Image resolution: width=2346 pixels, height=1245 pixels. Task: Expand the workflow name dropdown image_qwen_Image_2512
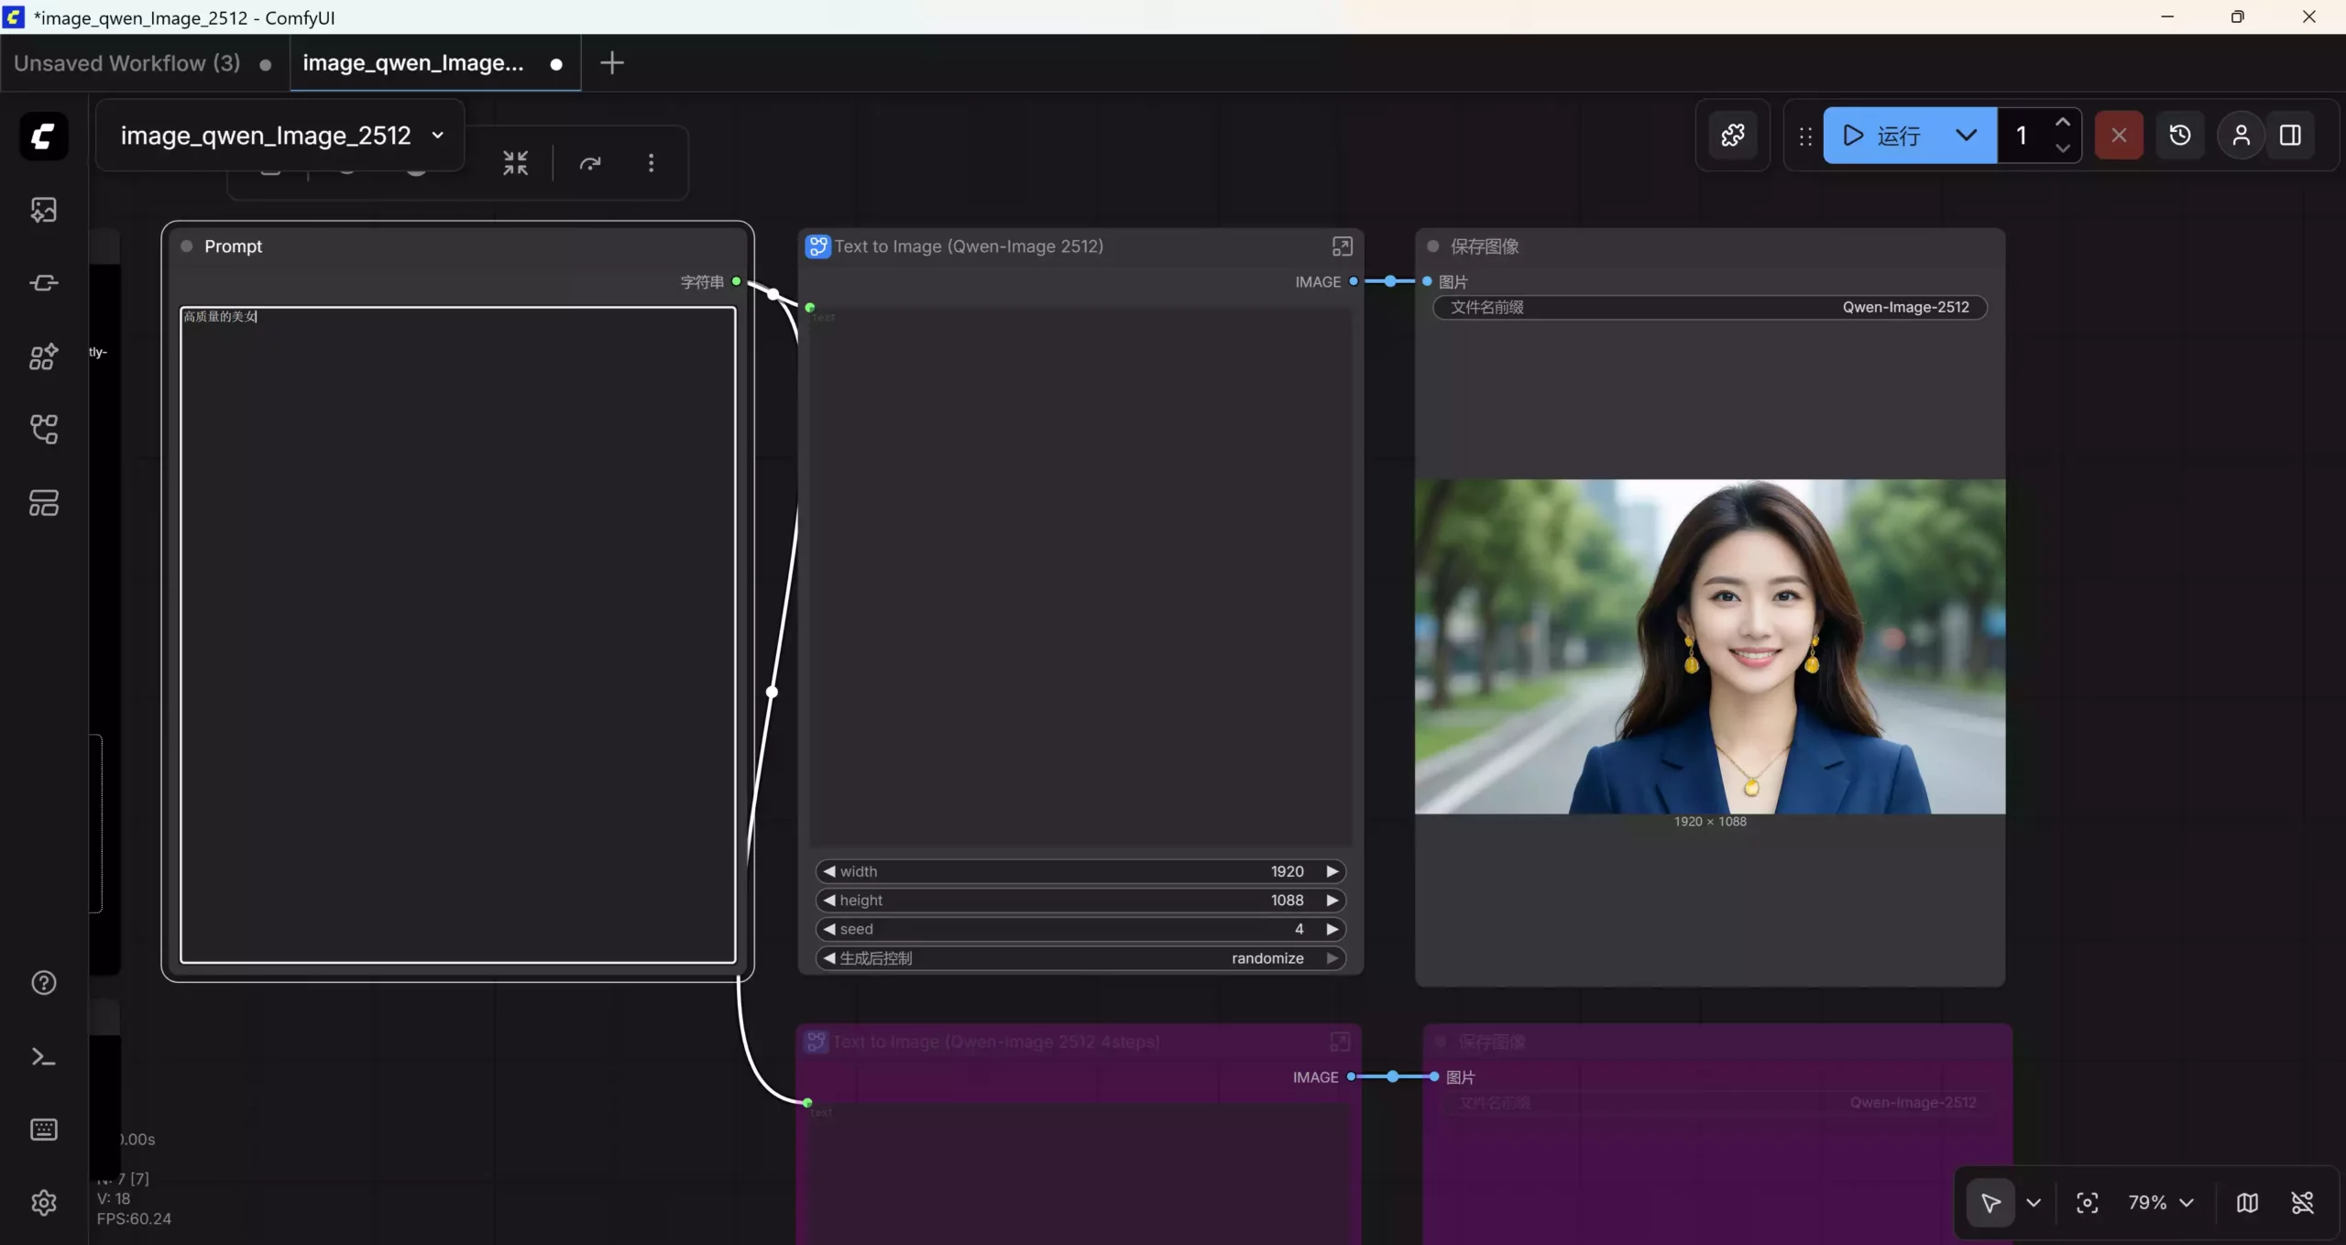click(437, 135)
